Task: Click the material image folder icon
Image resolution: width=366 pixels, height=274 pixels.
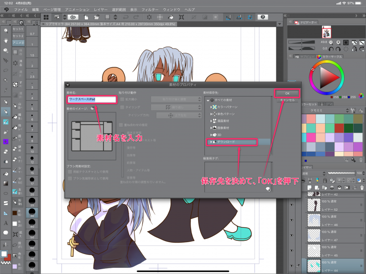Action: tap(92, 108)
